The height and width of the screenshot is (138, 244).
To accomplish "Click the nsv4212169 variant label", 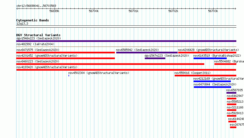I will click(219, 79).
